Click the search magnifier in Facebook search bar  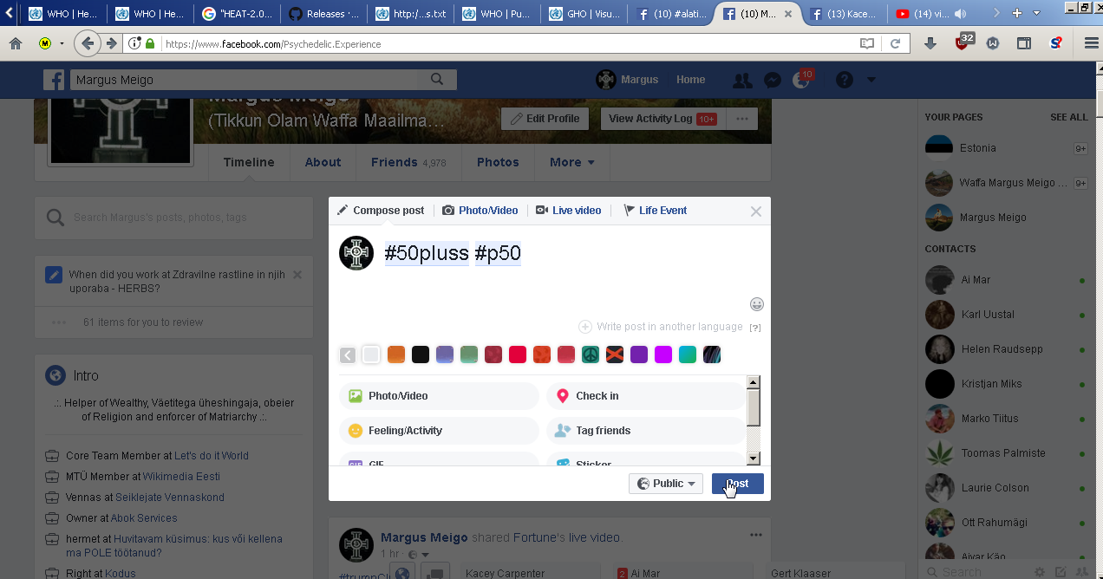[x=437, y=80]
